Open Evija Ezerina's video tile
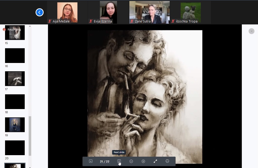Viewport: 258px width, 168px height. [108, 12]
